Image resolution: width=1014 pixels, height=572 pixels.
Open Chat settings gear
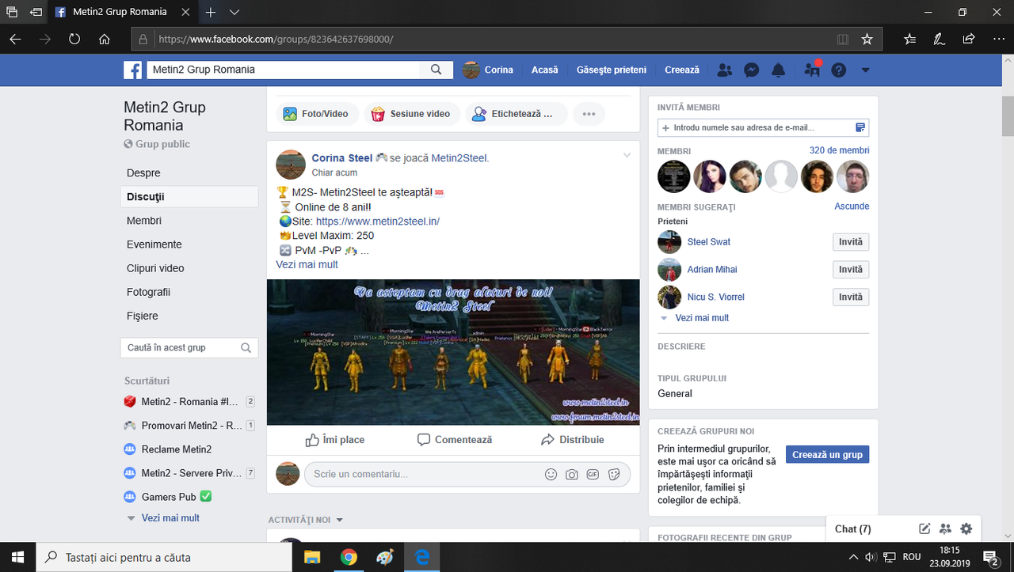(x=966, y=528)
